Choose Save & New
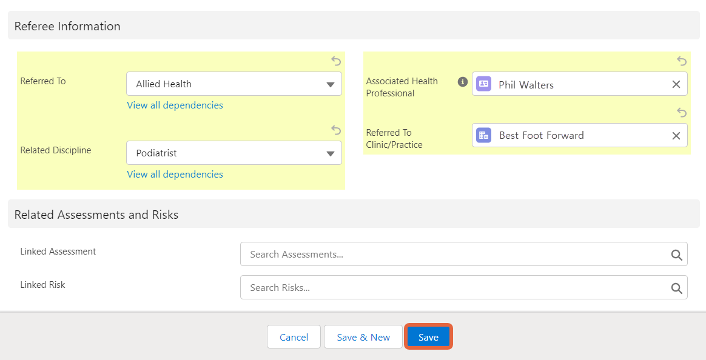706x360 pixels. pyautogui.click(x=363, y=337)
